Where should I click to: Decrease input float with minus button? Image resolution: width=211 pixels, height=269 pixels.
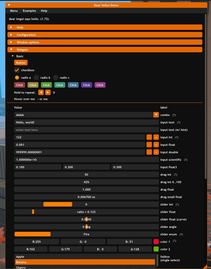(149, 145)
